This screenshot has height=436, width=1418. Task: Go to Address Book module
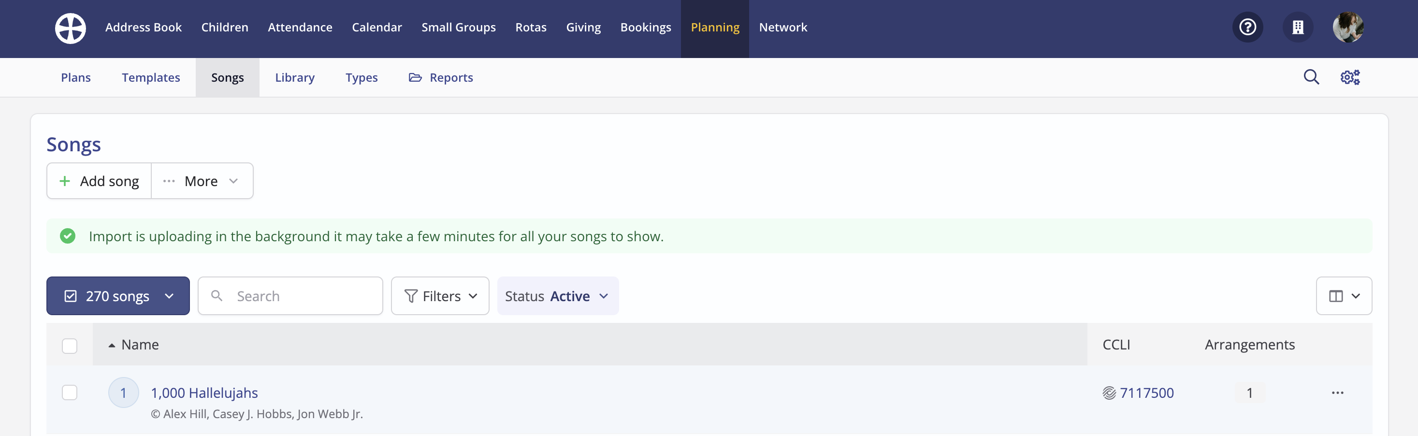[x=143, y=27]
